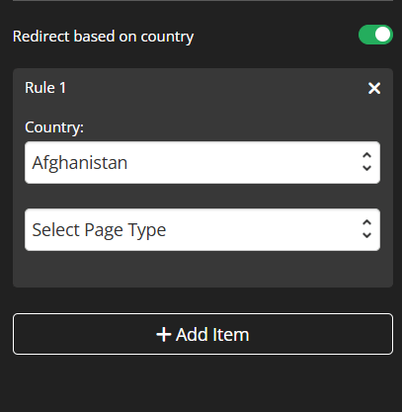Remove Rule 1 using the X icon
402x412 pixels.
[x=374, y=88]
